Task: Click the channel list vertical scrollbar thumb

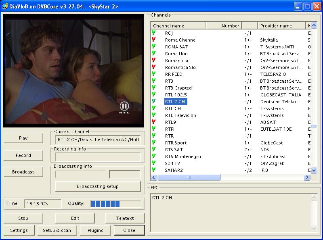Action: click(x=314, y=126)
